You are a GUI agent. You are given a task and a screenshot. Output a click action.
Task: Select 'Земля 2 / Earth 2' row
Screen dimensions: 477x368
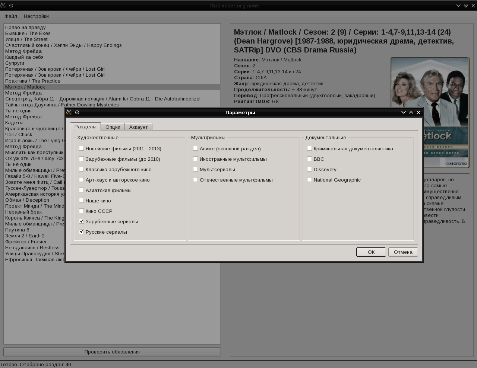tap(35, 236)
